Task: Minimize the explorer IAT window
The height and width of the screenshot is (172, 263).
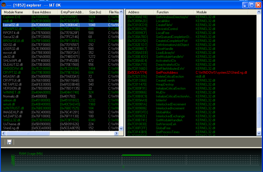Action: click(x=245, y=5)
